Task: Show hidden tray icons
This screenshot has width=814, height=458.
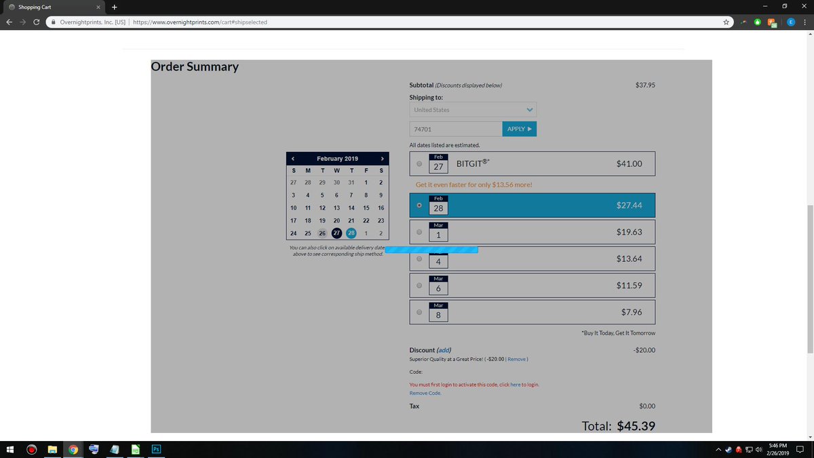Action: tap(718, 450)
